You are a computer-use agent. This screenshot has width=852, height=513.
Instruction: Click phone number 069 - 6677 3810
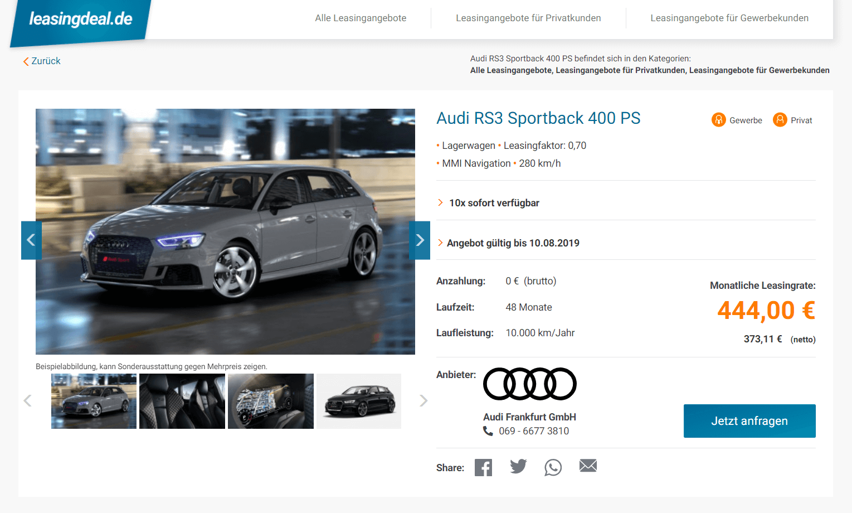534,431
